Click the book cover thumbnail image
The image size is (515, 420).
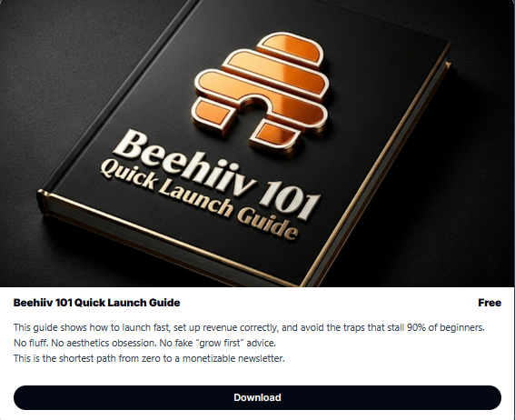(x=257, y=144)
